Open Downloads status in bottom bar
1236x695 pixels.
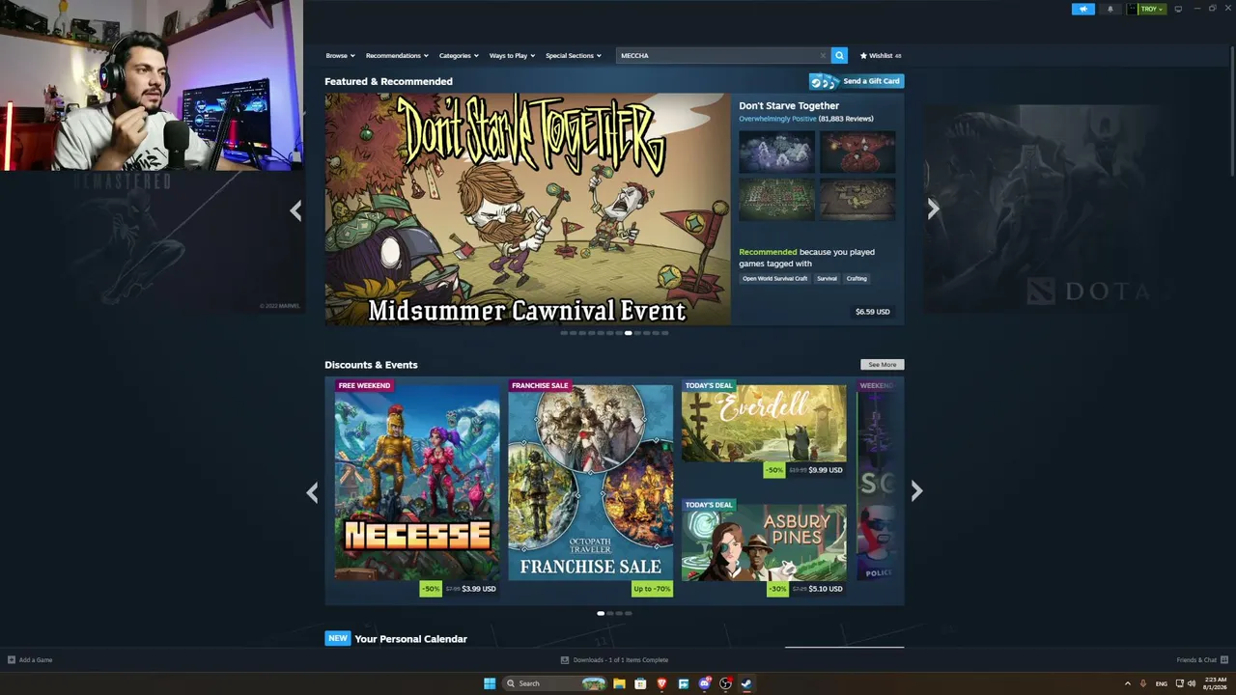point(615,660)
